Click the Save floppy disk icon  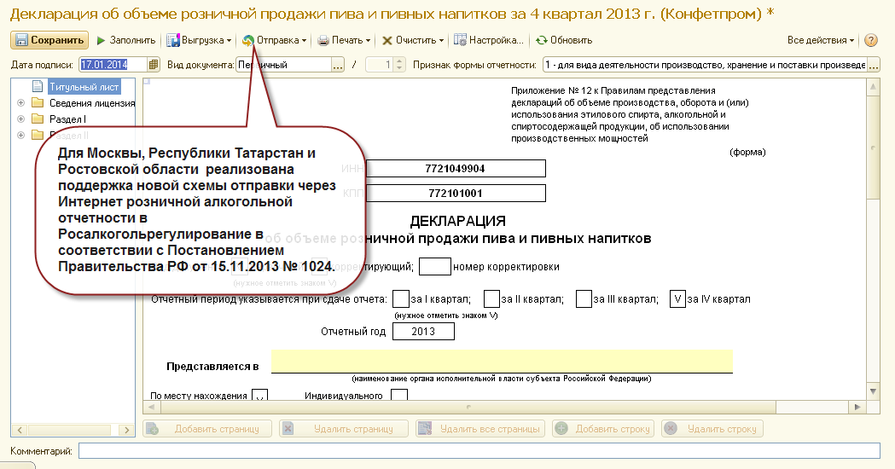[x=21, y=40]
